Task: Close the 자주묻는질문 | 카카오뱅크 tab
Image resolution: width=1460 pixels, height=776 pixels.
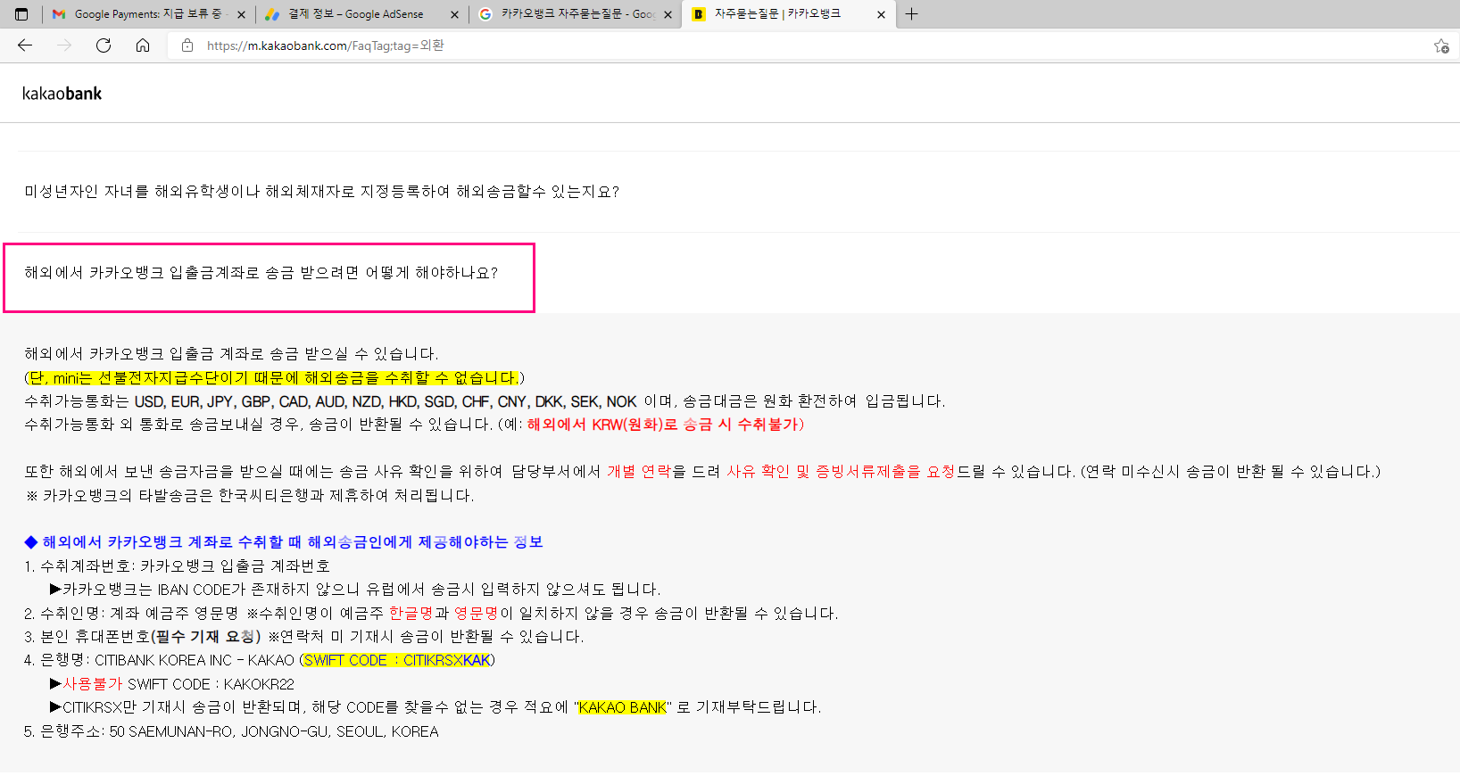Action: [x=881, y=14]
